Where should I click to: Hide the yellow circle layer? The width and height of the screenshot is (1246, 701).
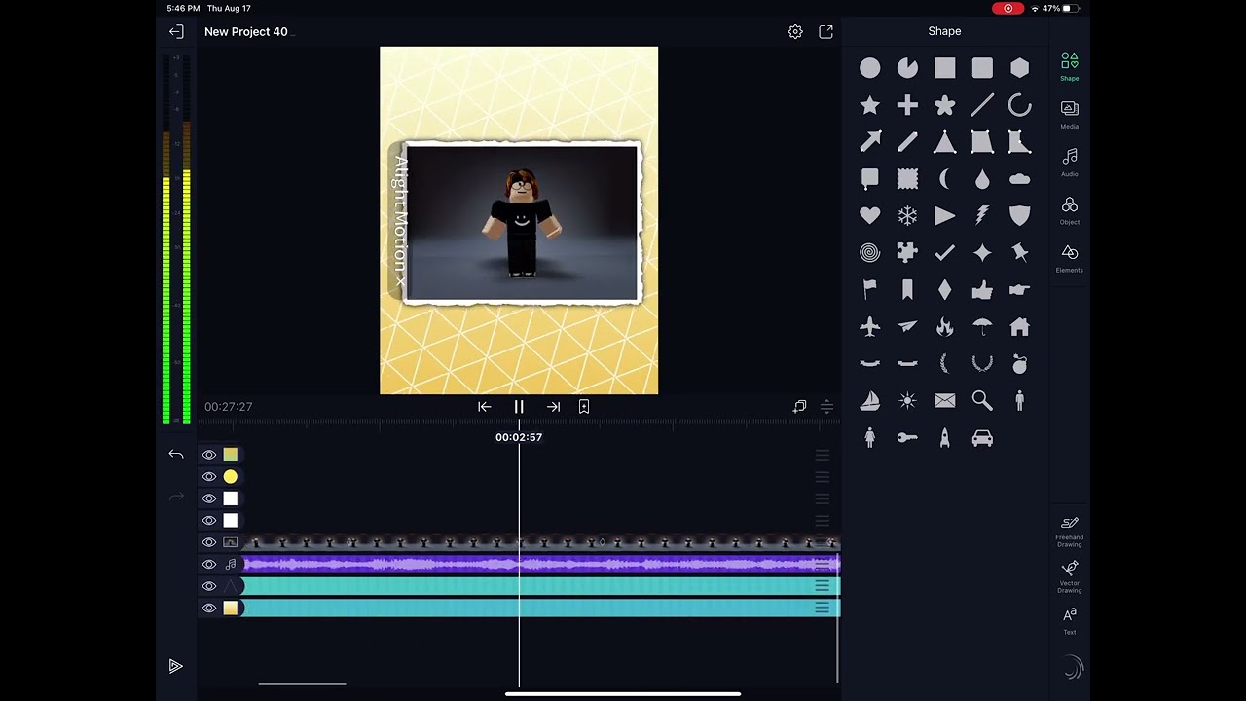pos(208,476)
